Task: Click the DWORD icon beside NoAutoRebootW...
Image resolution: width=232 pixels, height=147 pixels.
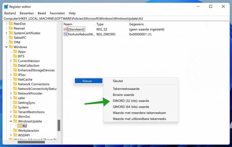Action: tap(65, 34)
